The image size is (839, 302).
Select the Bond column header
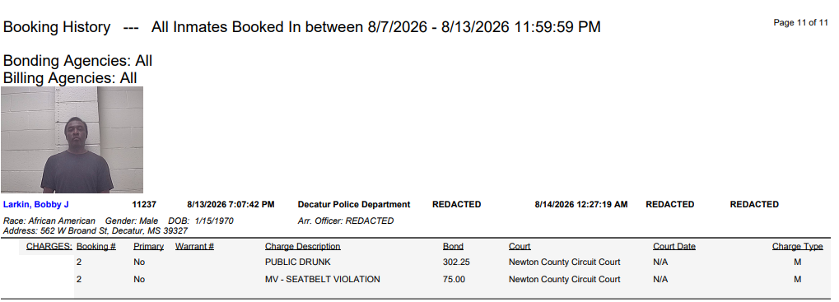click(x=453, y=246)
